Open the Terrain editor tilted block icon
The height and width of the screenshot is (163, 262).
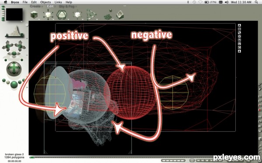[x=120, y=15]
